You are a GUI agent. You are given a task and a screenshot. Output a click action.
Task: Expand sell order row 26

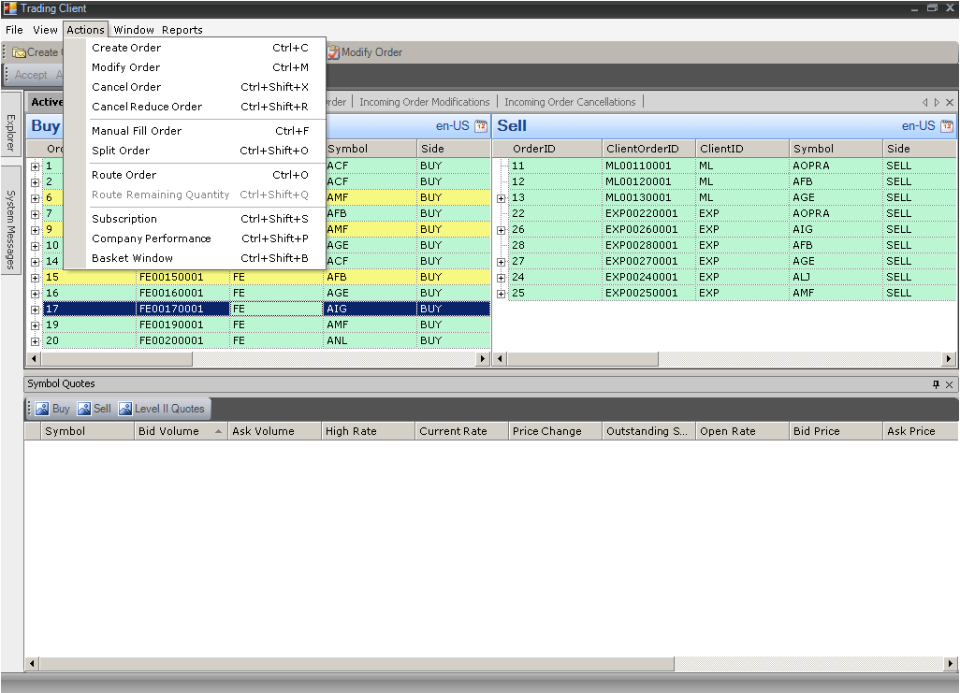click(x=502, y=230)
